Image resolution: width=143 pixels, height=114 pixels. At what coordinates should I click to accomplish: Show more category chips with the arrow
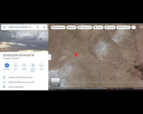[134, 27]
